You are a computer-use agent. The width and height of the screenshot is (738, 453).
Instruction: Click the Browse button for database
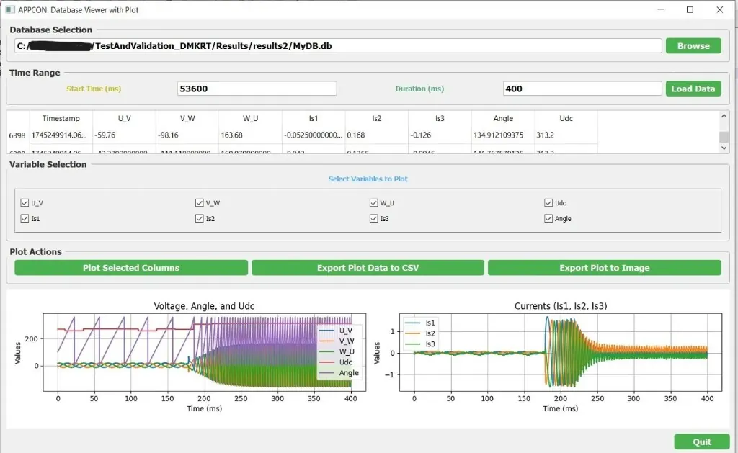[693, 45]
